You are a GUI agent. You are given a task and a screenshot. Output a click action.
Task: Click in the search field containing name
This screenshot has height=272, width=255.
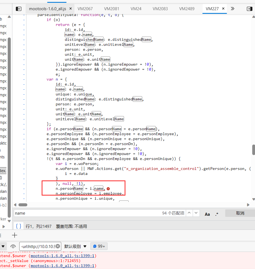click(x=83, y=213)
